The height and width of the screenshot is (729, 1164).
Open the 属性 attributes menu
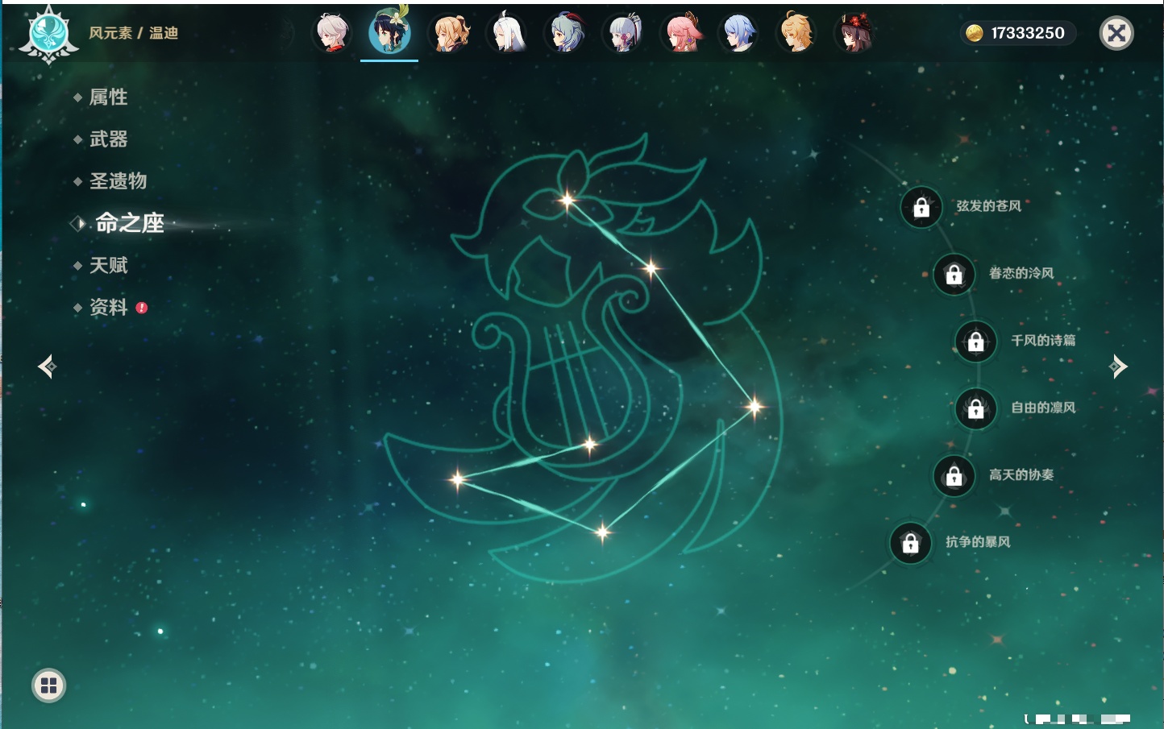coord(108,97)
